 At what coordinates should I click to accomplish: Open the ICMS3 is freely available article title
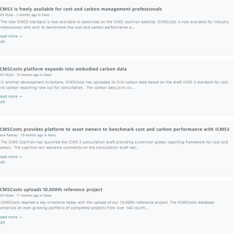tap(81, 9)
